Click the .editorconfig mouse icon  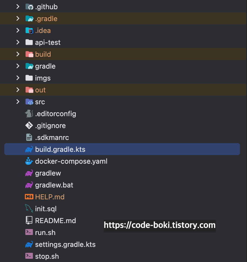[29, 114]
